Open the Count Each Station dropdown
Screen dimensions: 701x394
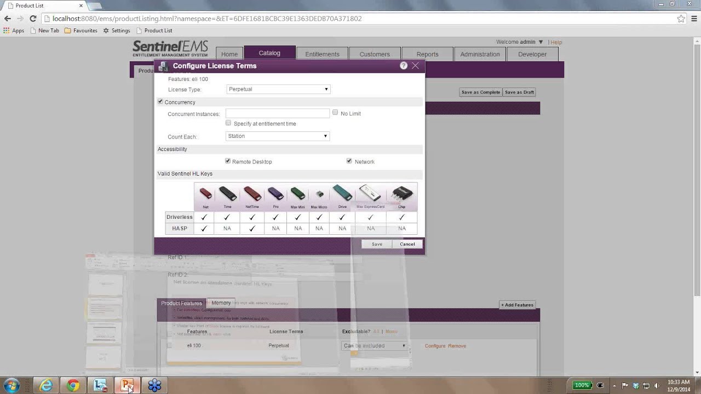click(278, 136)
